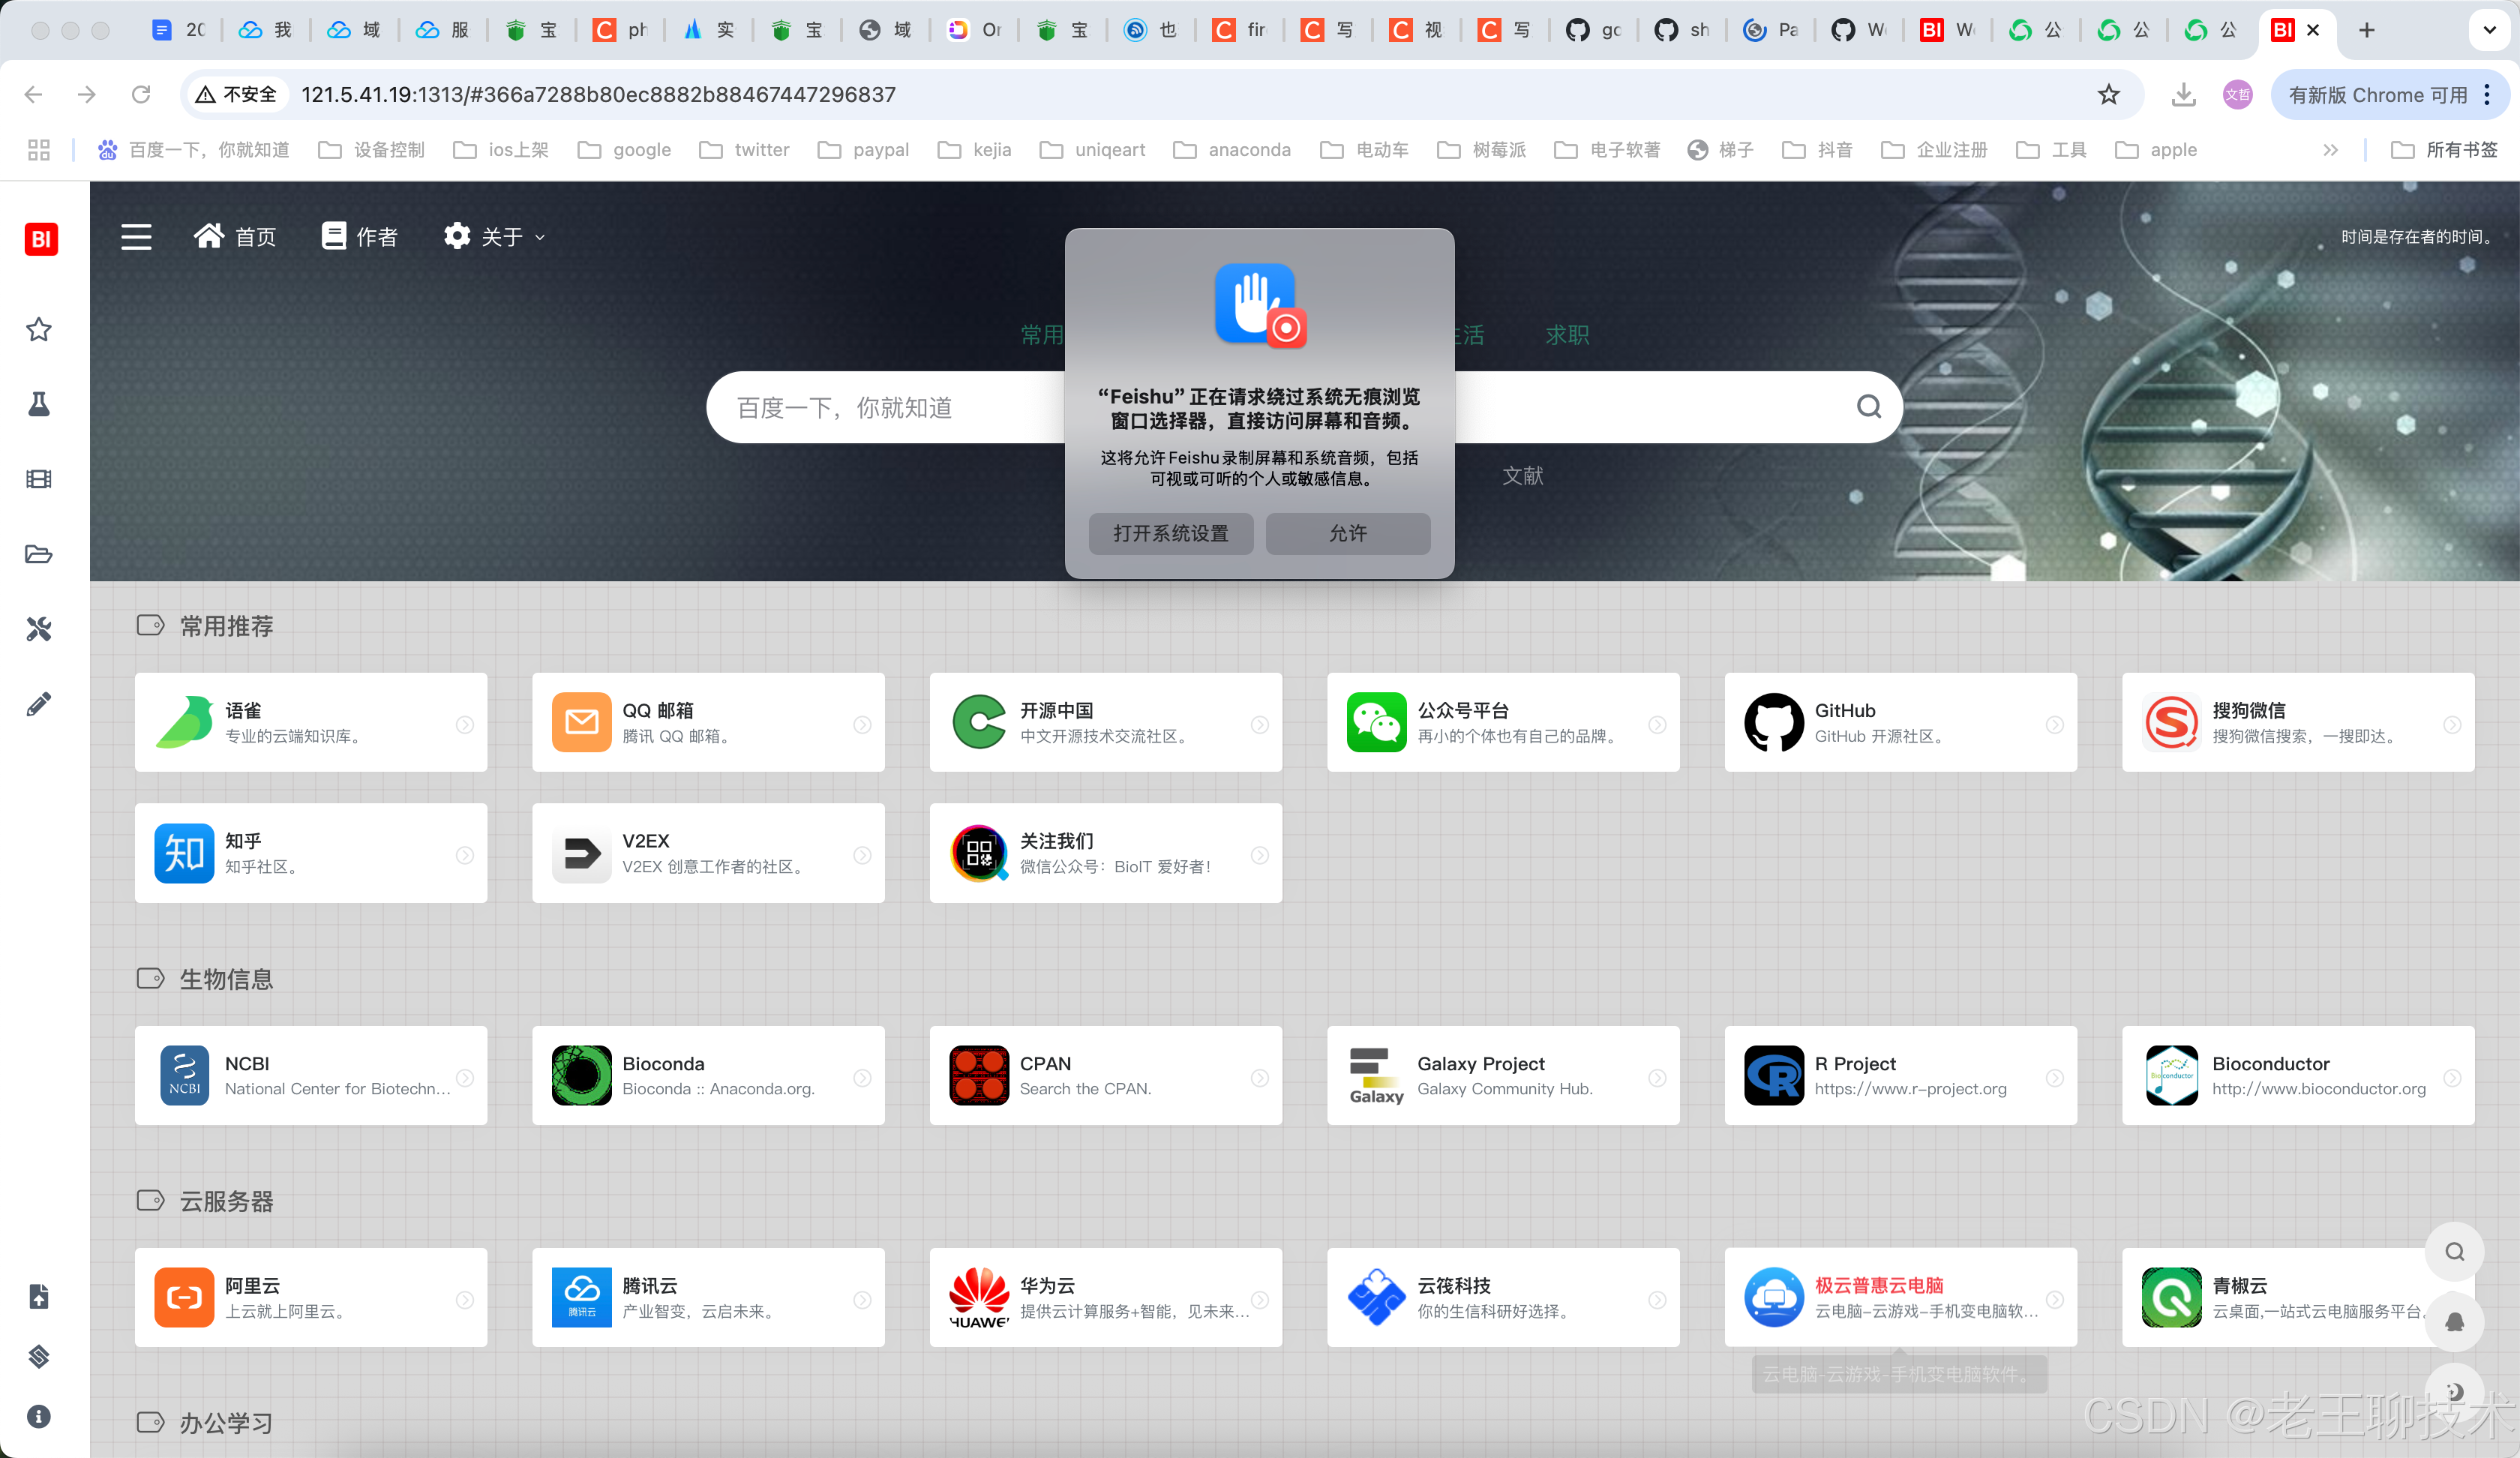Open Chrome apps grid in bookmarks bar
Viewport: 2520px width, 1458px height.
(x=38, y=150)
